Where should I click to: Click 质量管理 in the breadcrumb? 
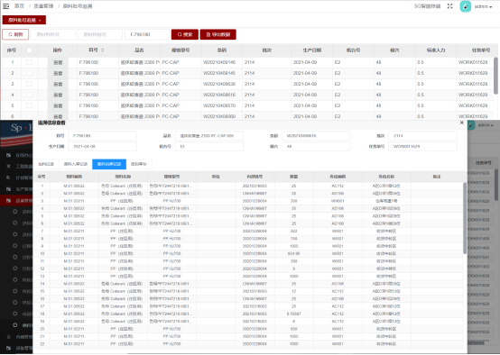click(43, 6)
